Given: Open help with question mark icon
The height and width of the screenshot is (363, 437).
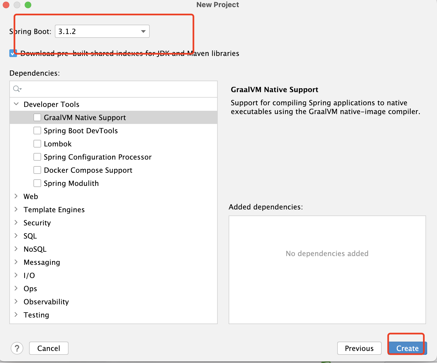Looking at the screenshot, I should pos(17,348).
